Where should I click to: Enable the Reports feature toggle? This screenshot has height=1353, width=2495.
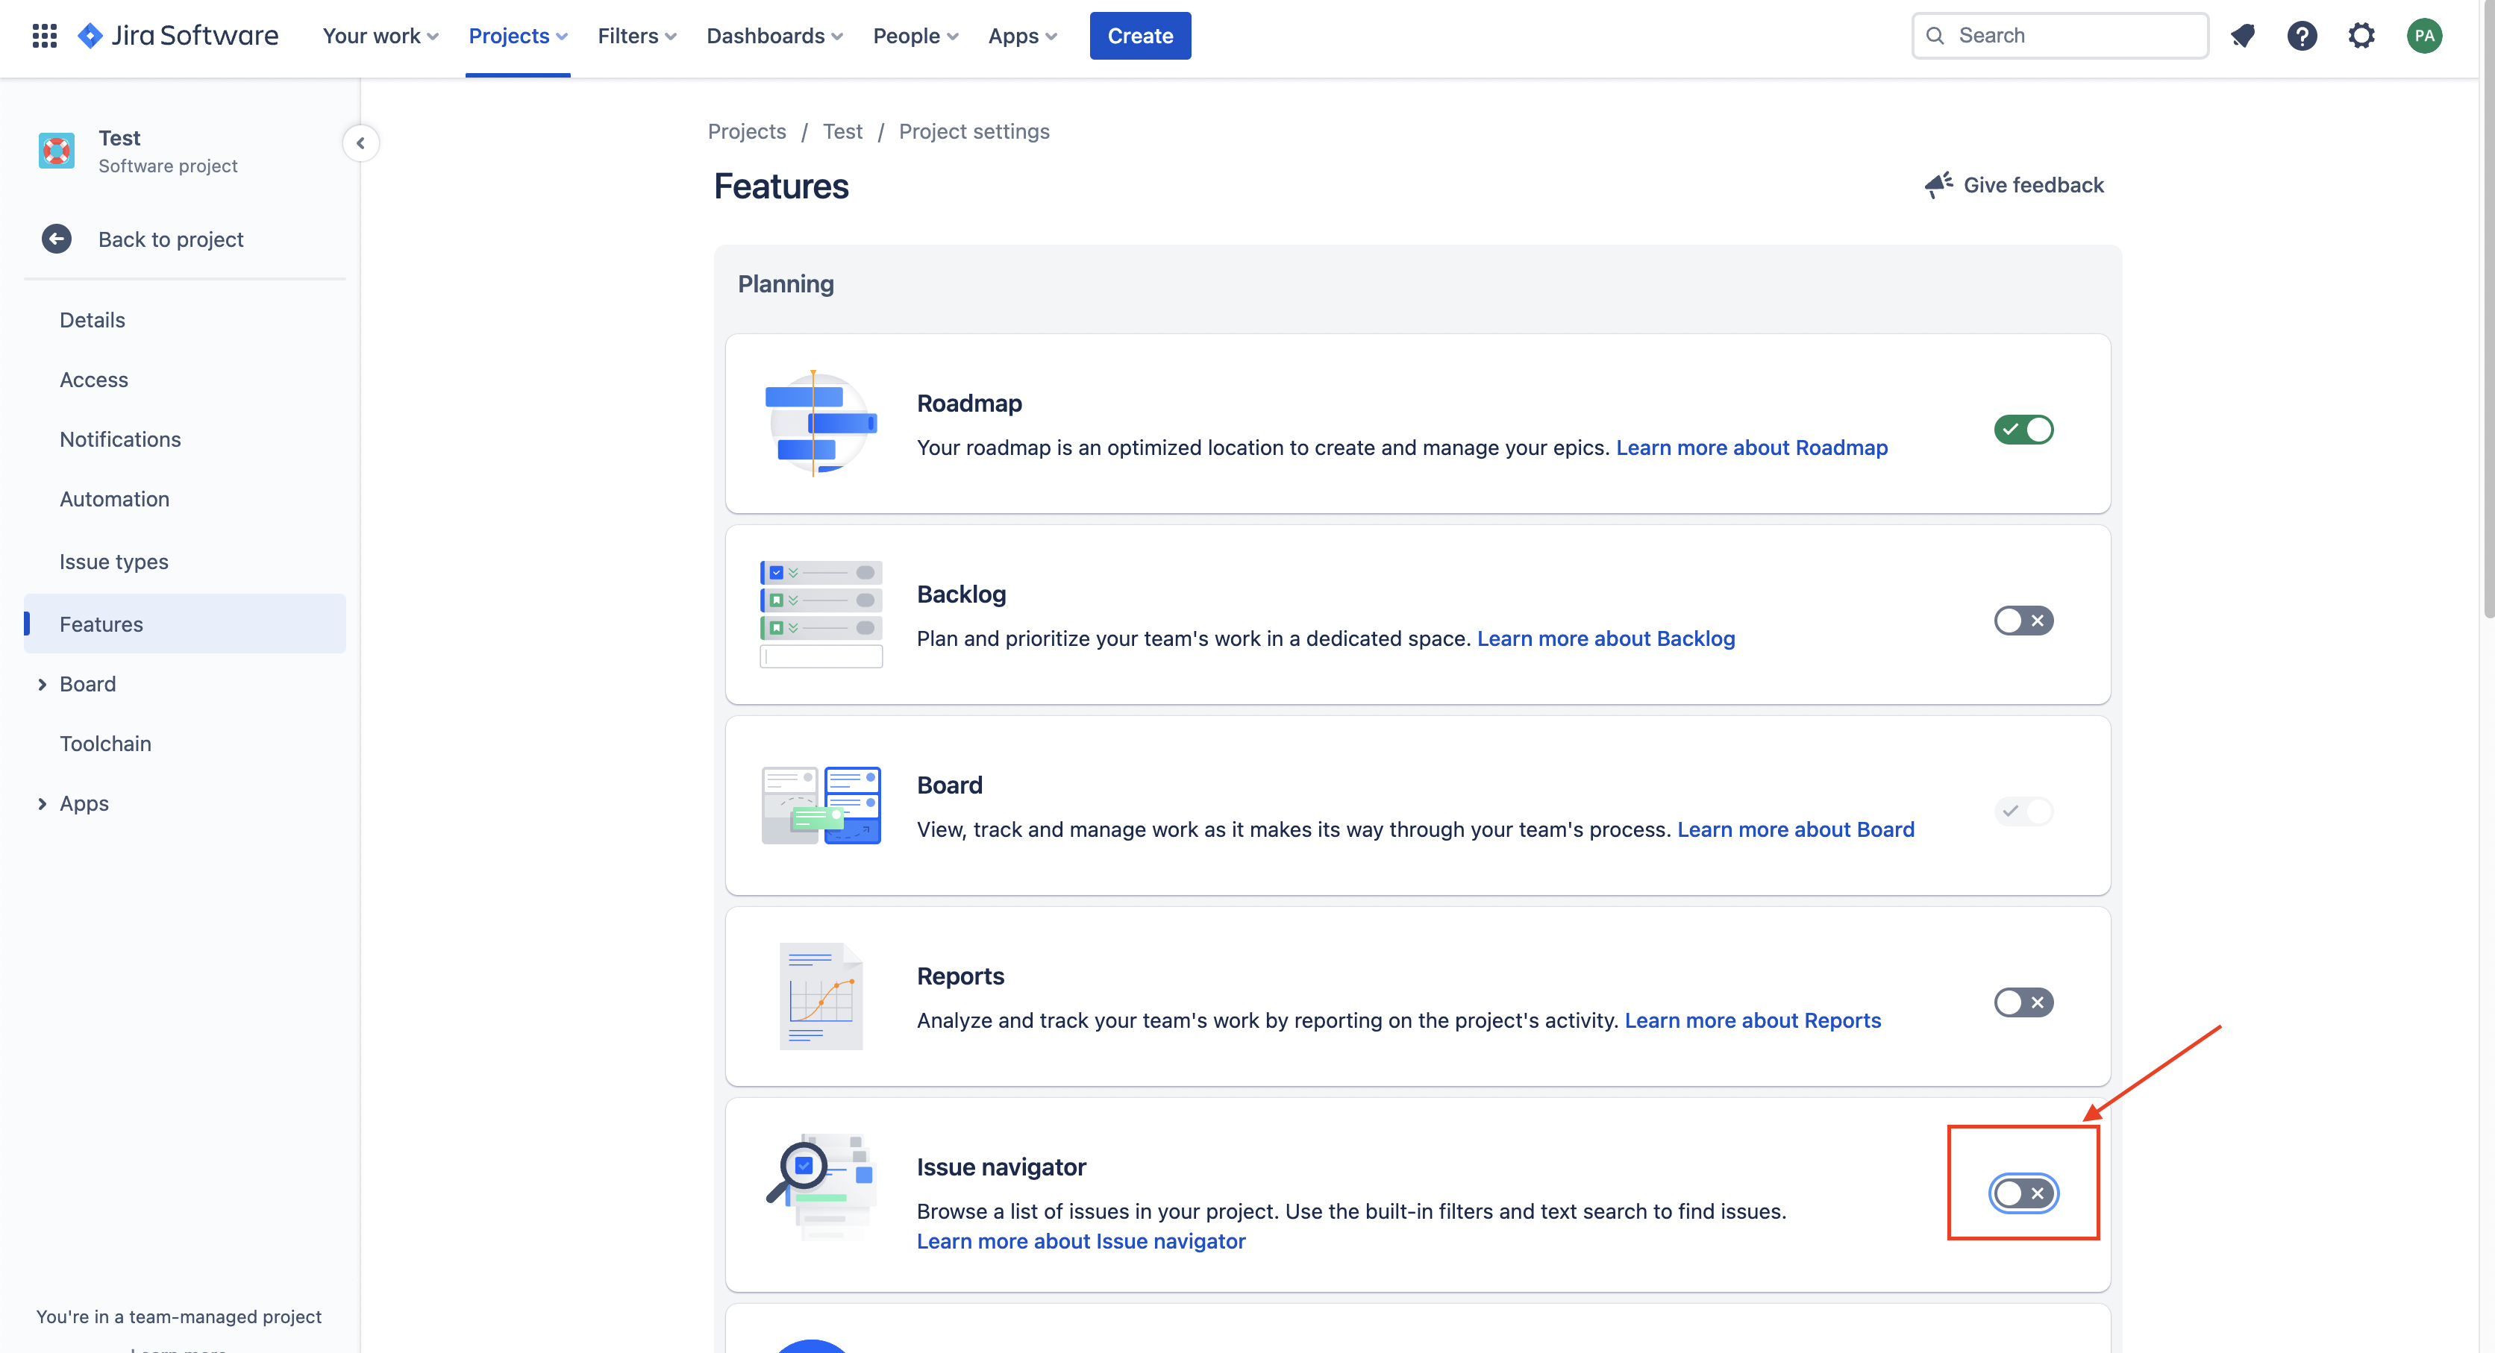[x=2023, y=1002]
